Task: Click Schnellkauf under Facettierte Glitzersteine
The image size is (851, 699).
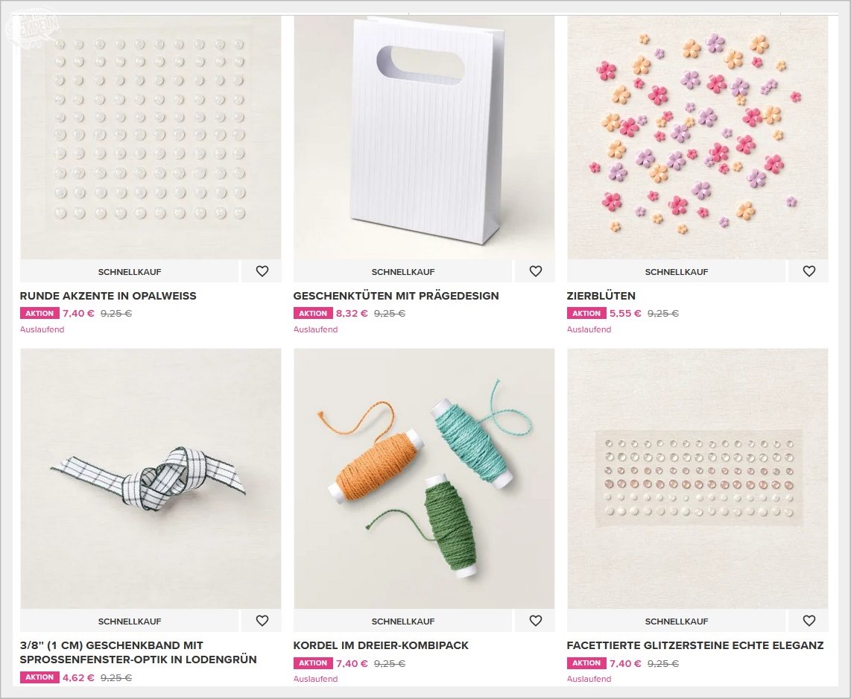Action: 677,621
